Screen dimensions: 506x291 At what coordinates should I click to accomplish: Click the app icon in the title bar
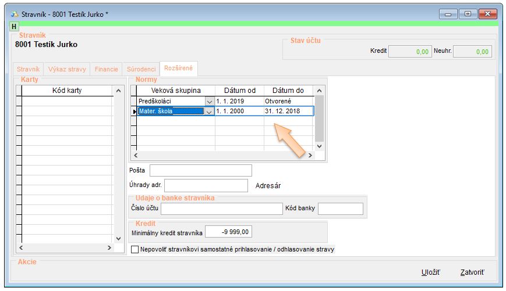point(14,13)
